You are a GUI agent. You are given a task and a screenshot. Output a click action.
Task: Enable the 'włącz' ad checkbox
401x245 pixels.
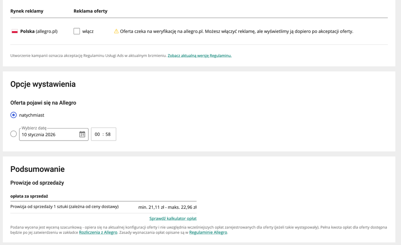click(x=77, y=31)
